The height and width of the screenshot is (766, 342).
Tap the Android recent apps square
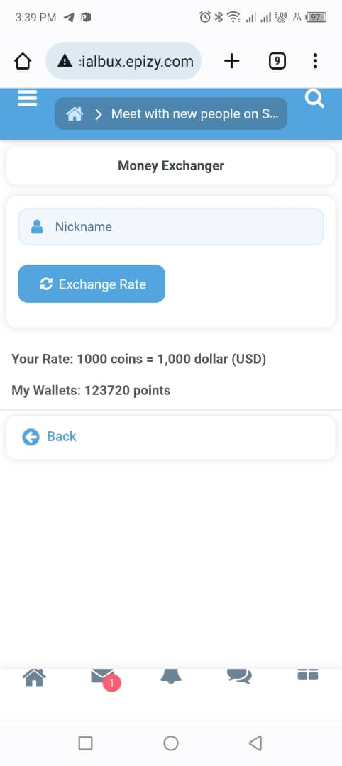pos(85,743)
